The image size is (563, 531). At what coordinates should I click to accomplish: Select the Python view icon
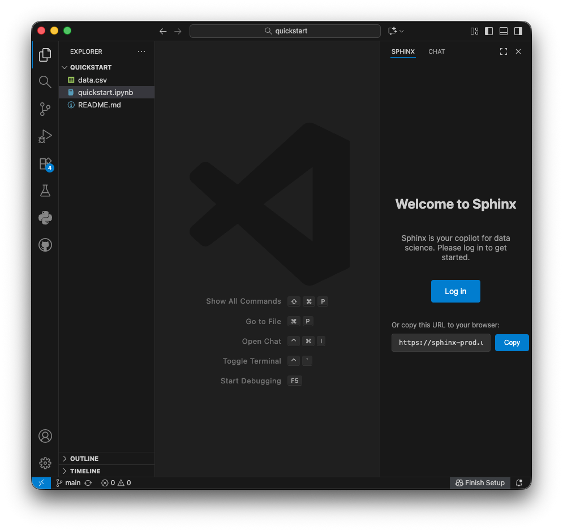tap(45, 218)
